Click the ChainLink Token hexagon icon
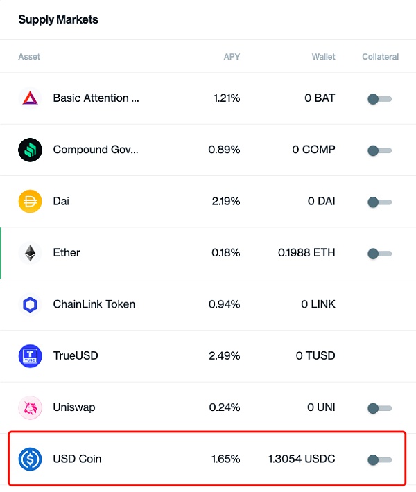This screenshot has width=416, height=492. [x=30, y=304]
